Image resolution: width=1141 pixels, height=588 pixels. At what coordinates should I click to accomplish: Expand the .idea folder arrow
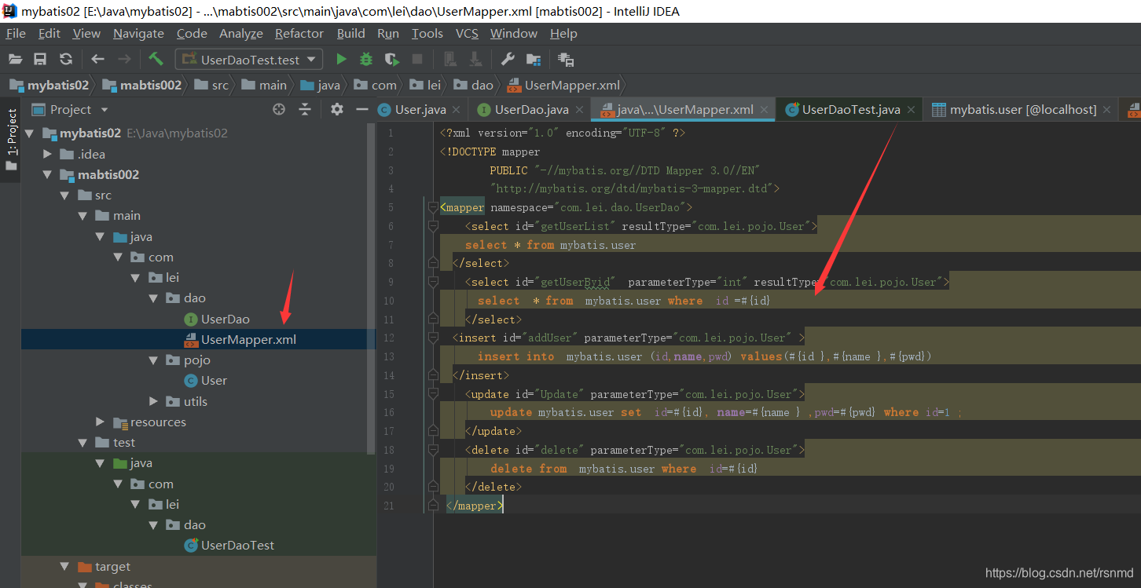[x=48, y=154]
